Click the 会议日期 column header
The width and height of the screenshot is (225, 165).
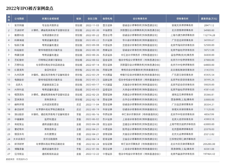coord(93,19)
